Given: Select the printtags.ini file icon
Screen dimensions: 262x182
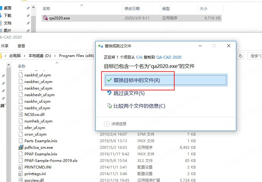Looking at the screenshot, I should (x=20, y=174).
